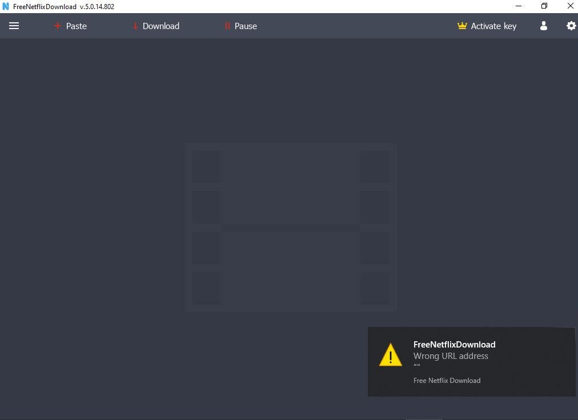Select the Download toolbar item
This screenshot has height=420, width=578.
click(160, 26)
